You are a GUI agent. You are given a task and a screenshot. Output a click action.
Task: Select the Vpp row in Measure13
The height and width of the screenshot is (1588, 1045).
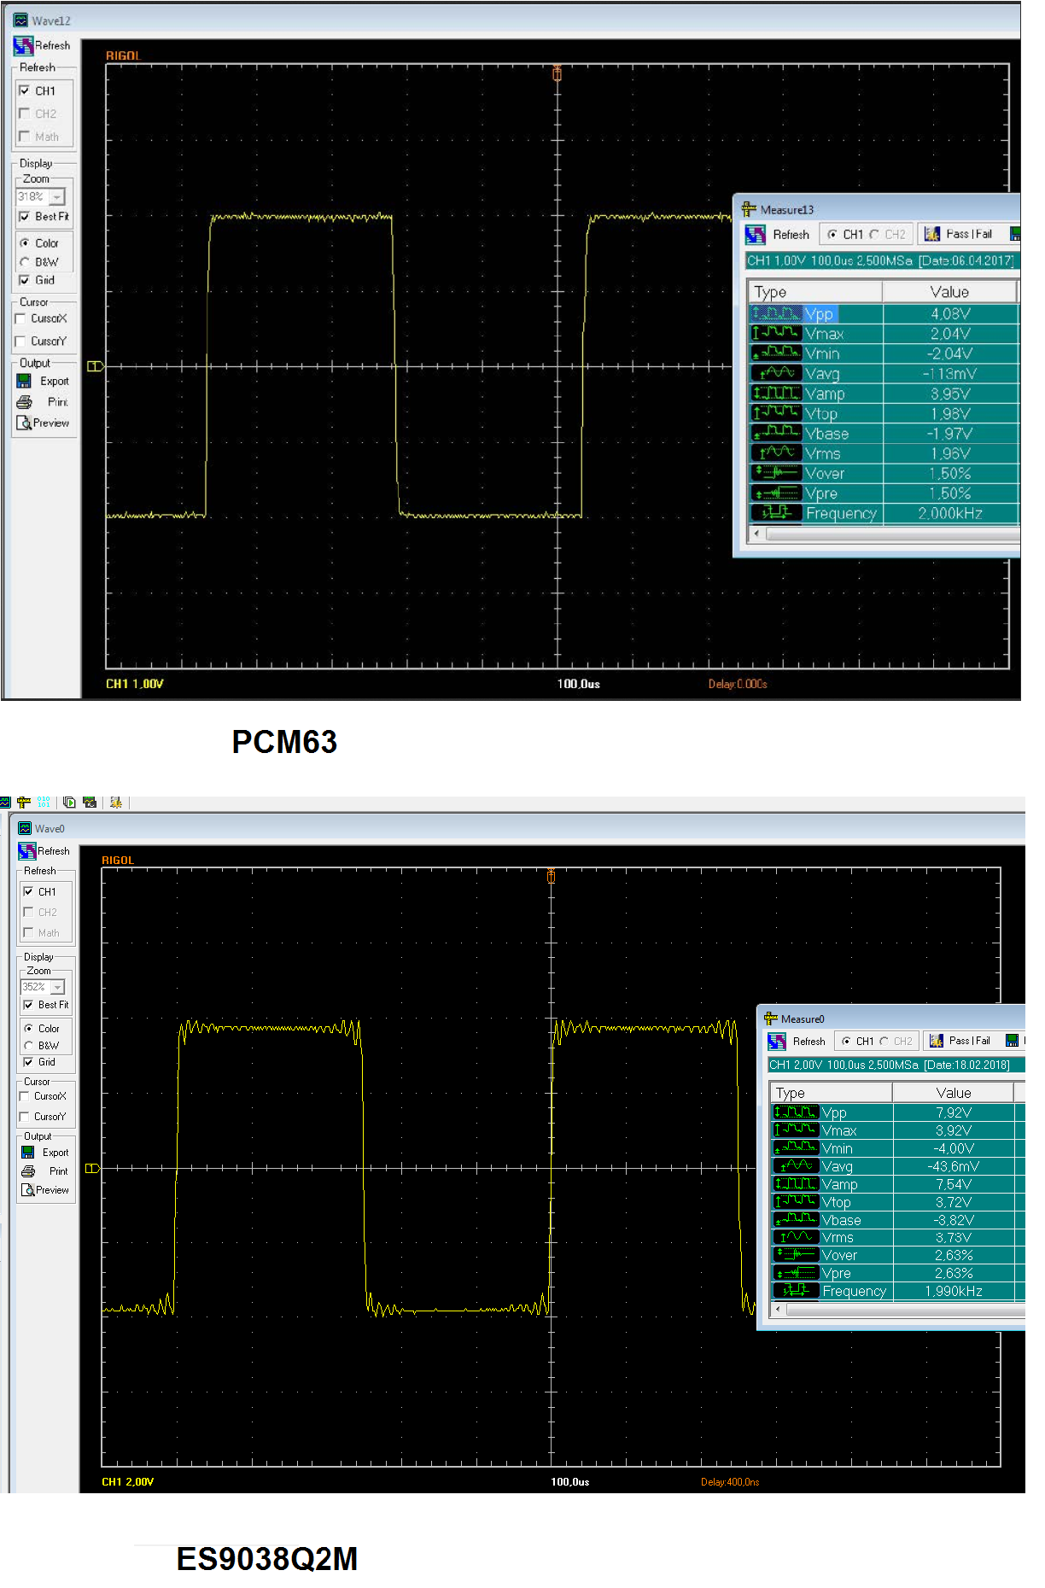884,313
